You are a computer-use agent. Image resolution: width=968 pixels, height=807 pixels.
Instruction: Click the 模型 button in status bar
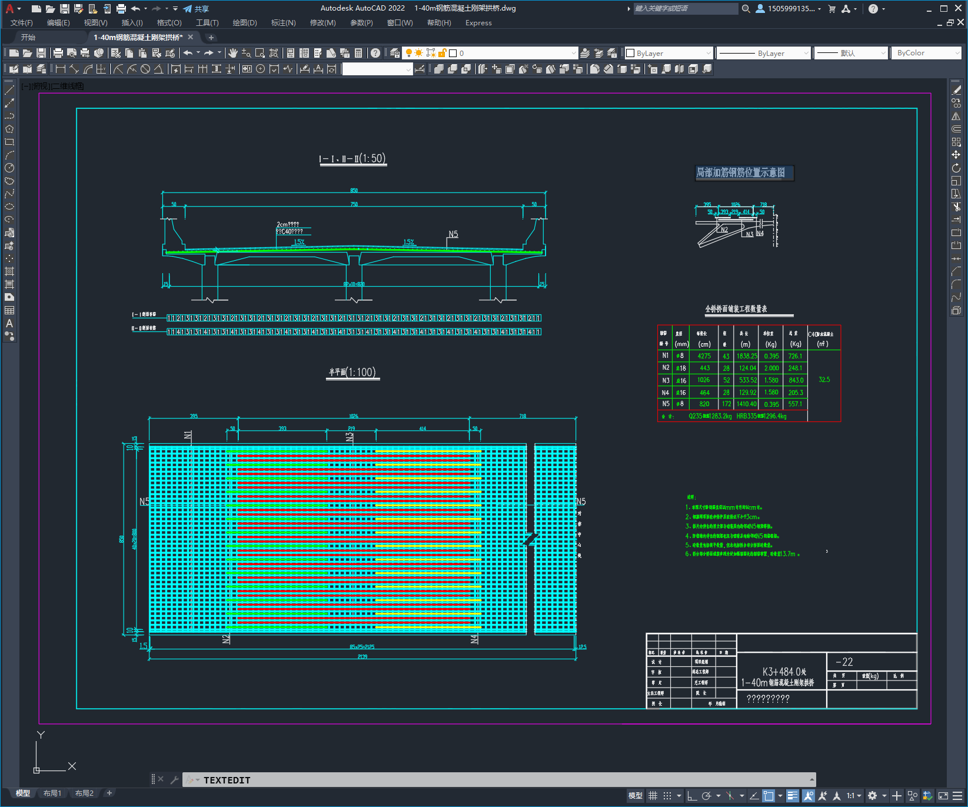636,796
